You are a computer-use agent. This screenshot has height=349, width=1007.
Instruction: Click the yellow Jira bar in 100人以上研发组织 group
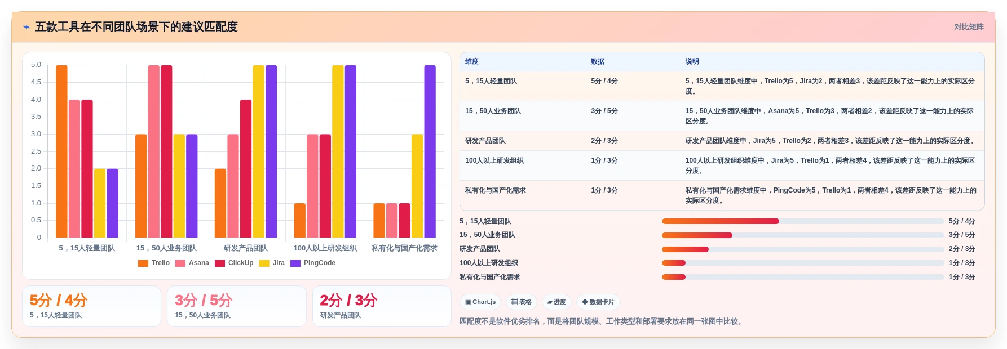point(338,151)
